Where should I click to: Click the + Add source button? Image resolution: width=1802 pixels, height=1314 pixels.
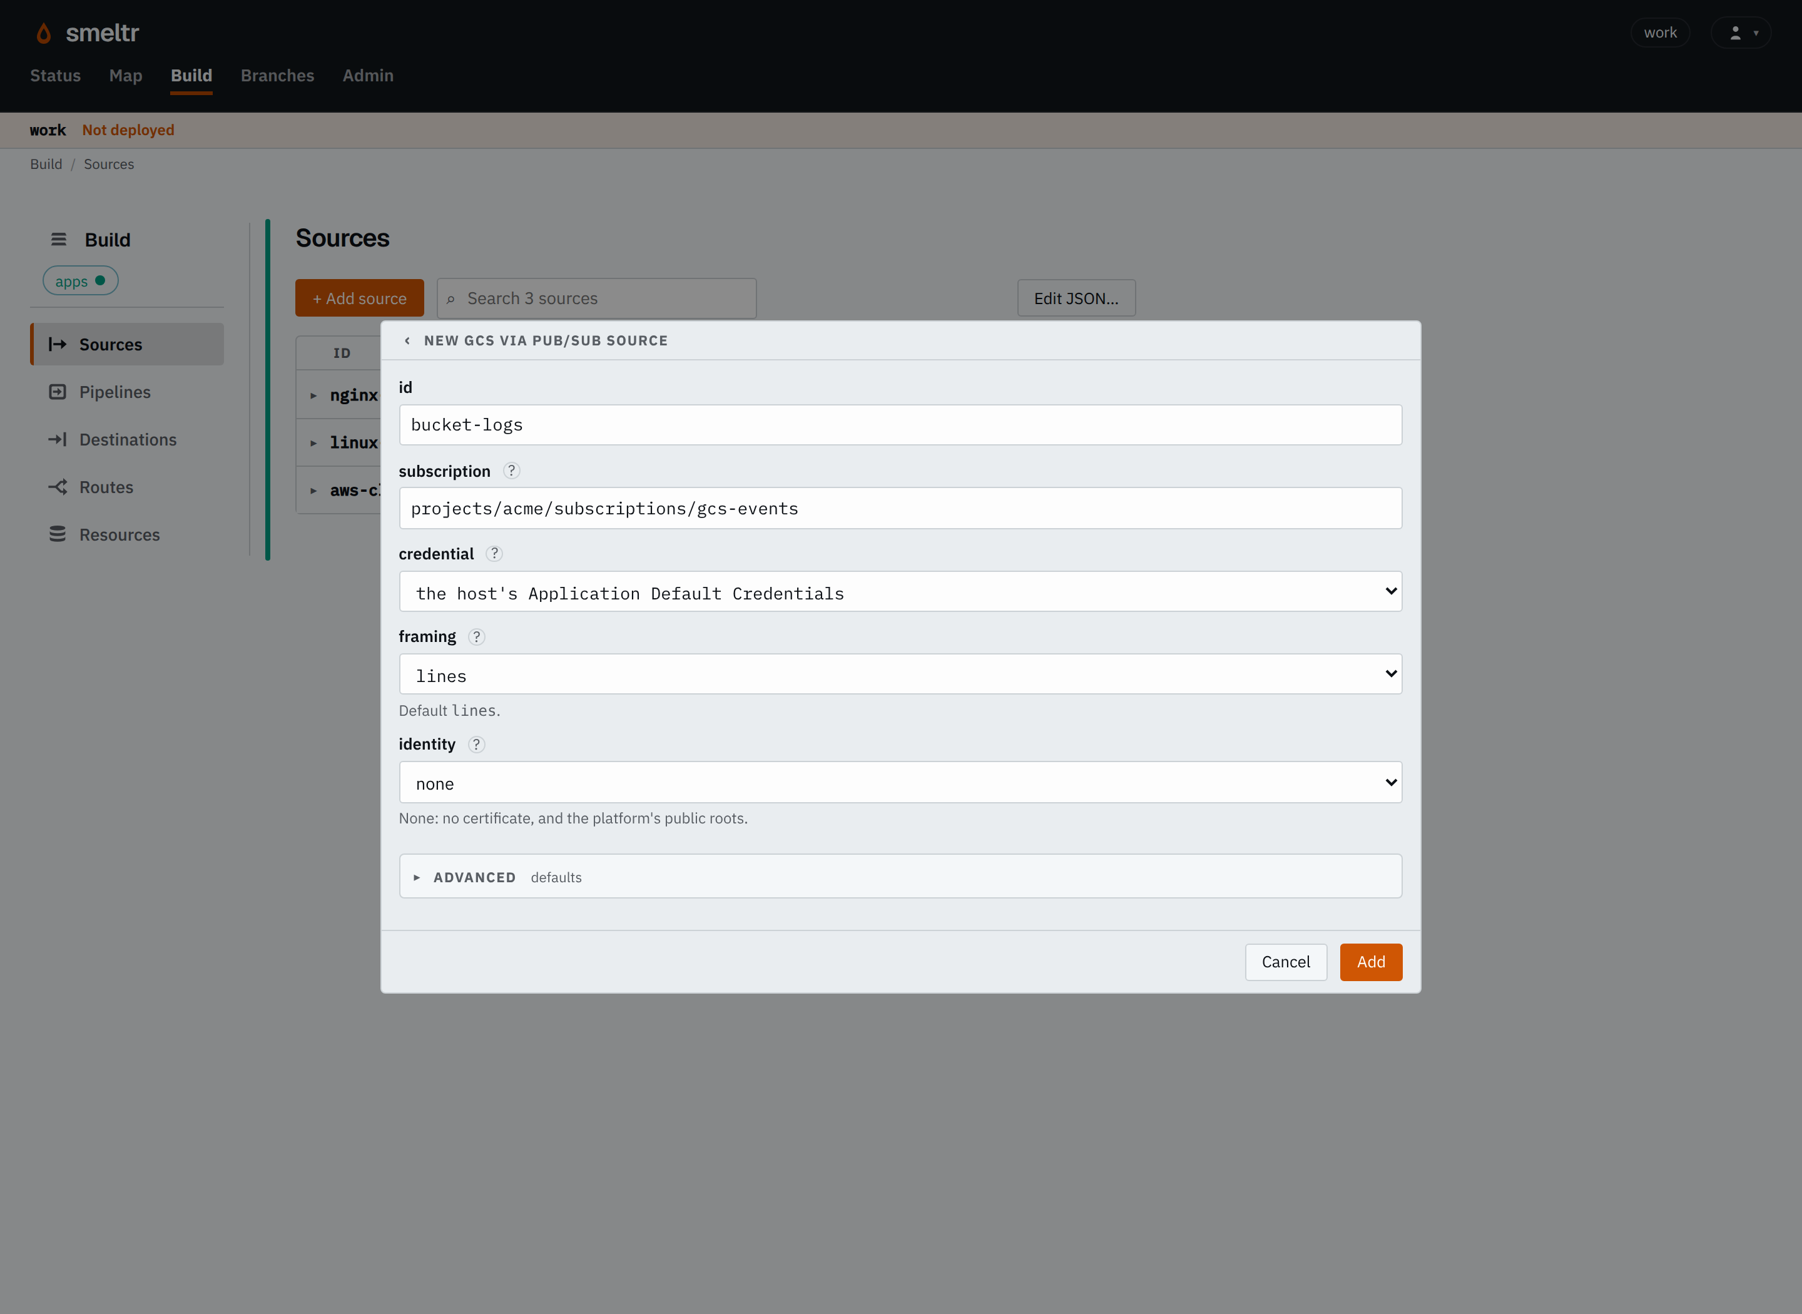tap(359, 298)
